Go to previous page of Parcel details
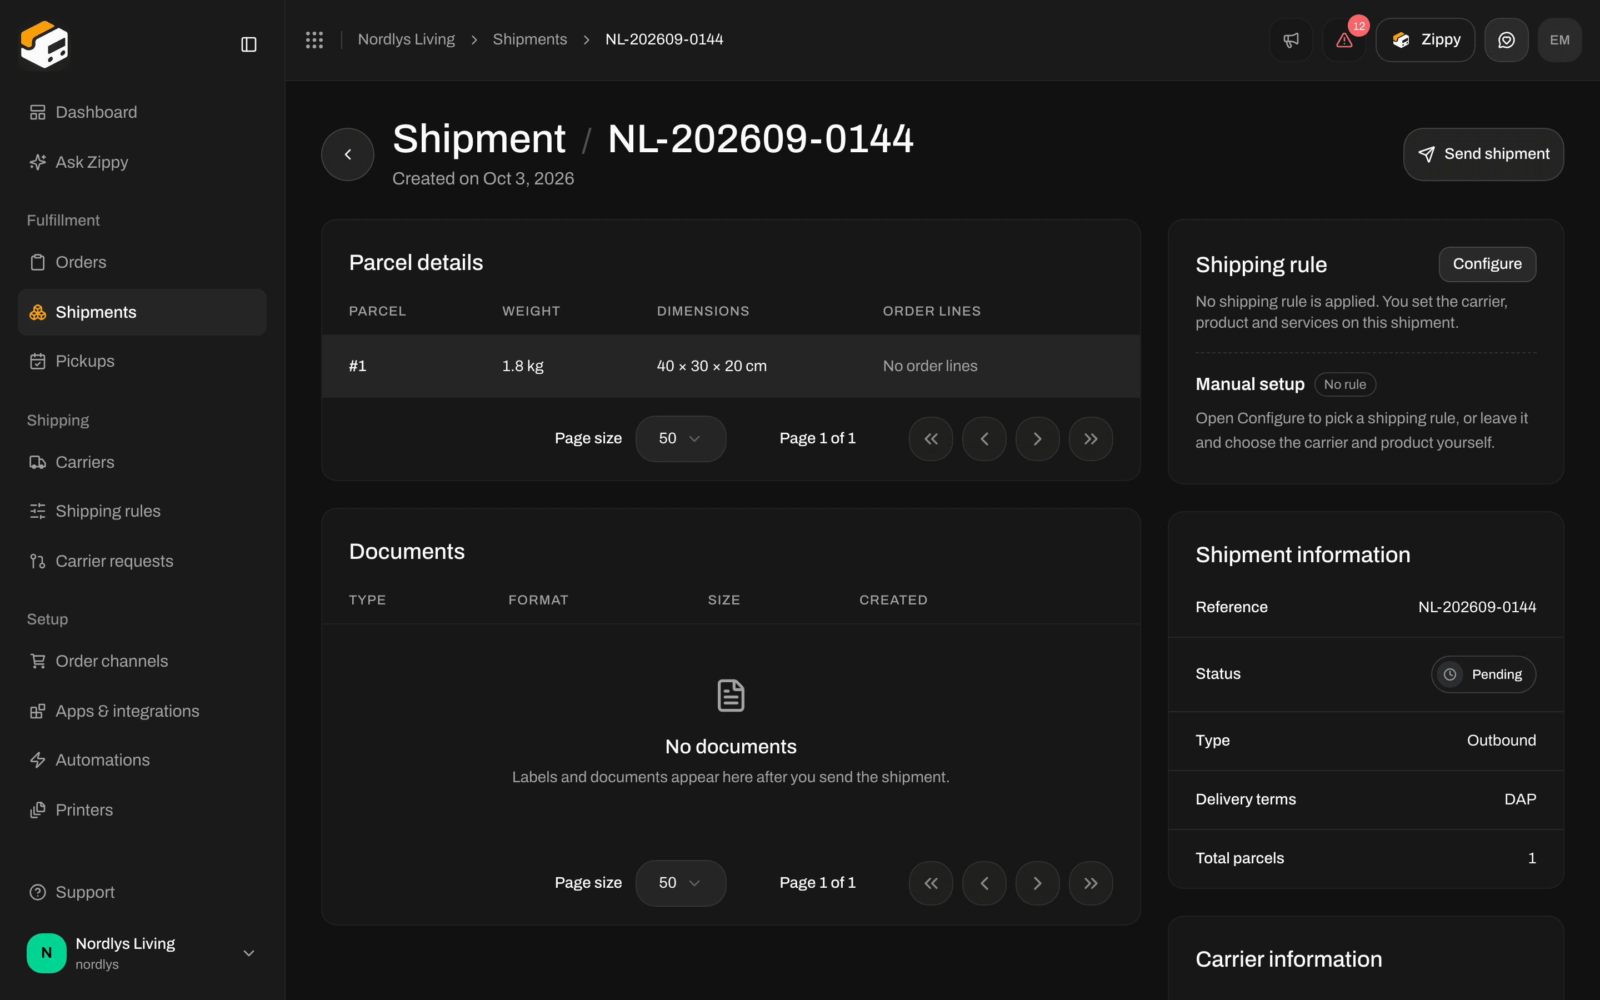1600x1000 pixels. [984, 438]
